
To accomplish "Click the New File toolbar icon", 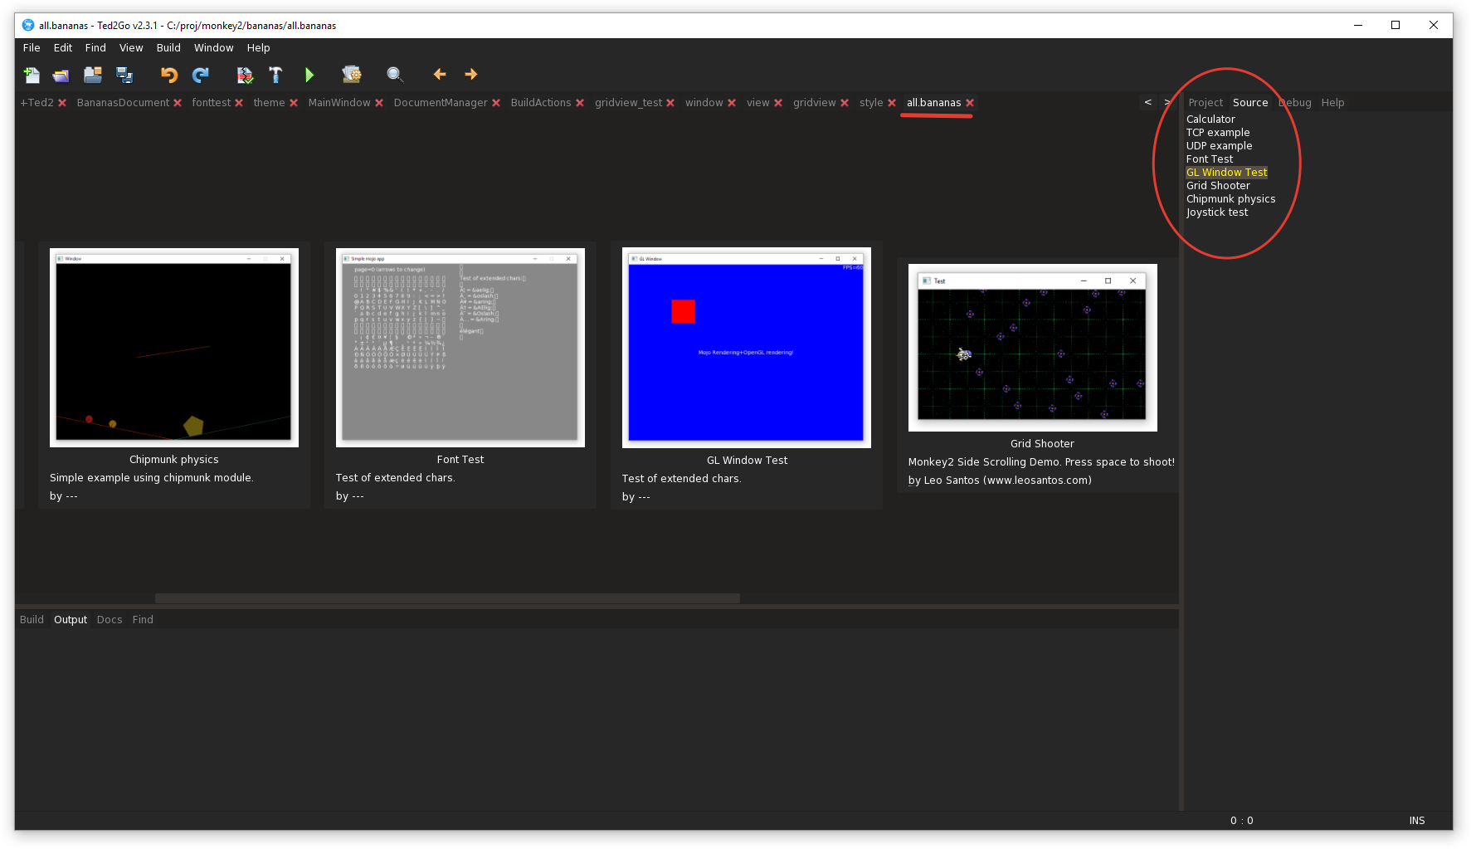I will [x=32, y=75].
